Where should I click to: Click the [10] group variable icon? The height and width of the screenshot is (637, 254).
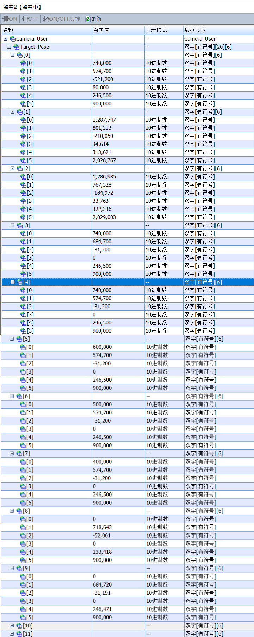tap(19, 626)
